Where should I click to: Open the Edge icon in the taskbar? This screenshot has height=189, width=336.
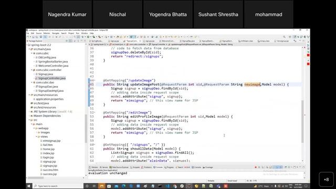(x=124, y=186)
